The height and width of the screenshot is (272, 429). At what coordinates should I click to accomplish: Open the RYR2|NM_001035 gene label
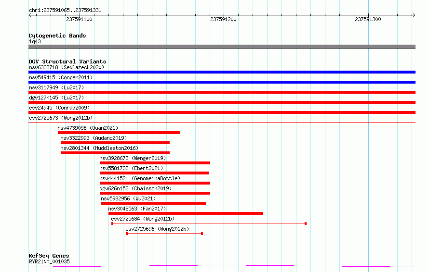pyautogui.click(x=49, y=261)
